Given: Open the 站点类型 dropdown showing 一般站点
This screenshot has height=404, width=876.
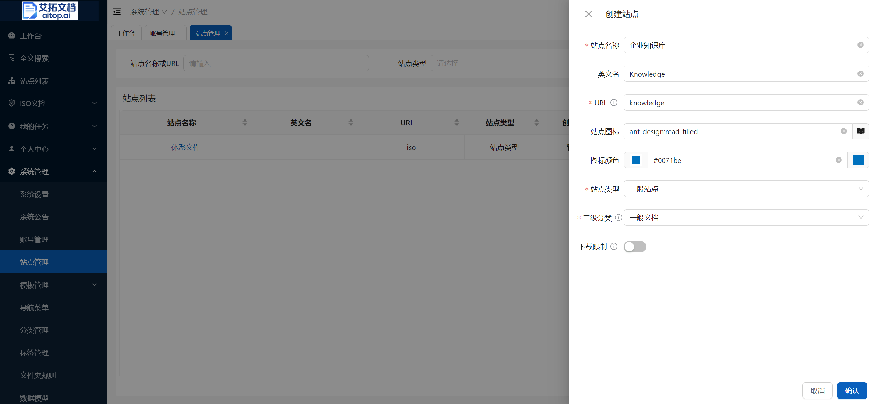Looking at the screenshot, I should pos(746,189).
